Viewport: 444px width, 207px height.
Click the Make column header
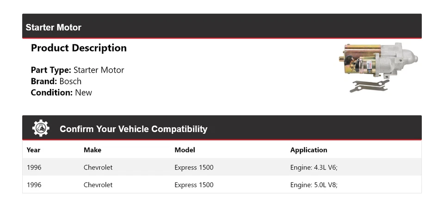92,150
